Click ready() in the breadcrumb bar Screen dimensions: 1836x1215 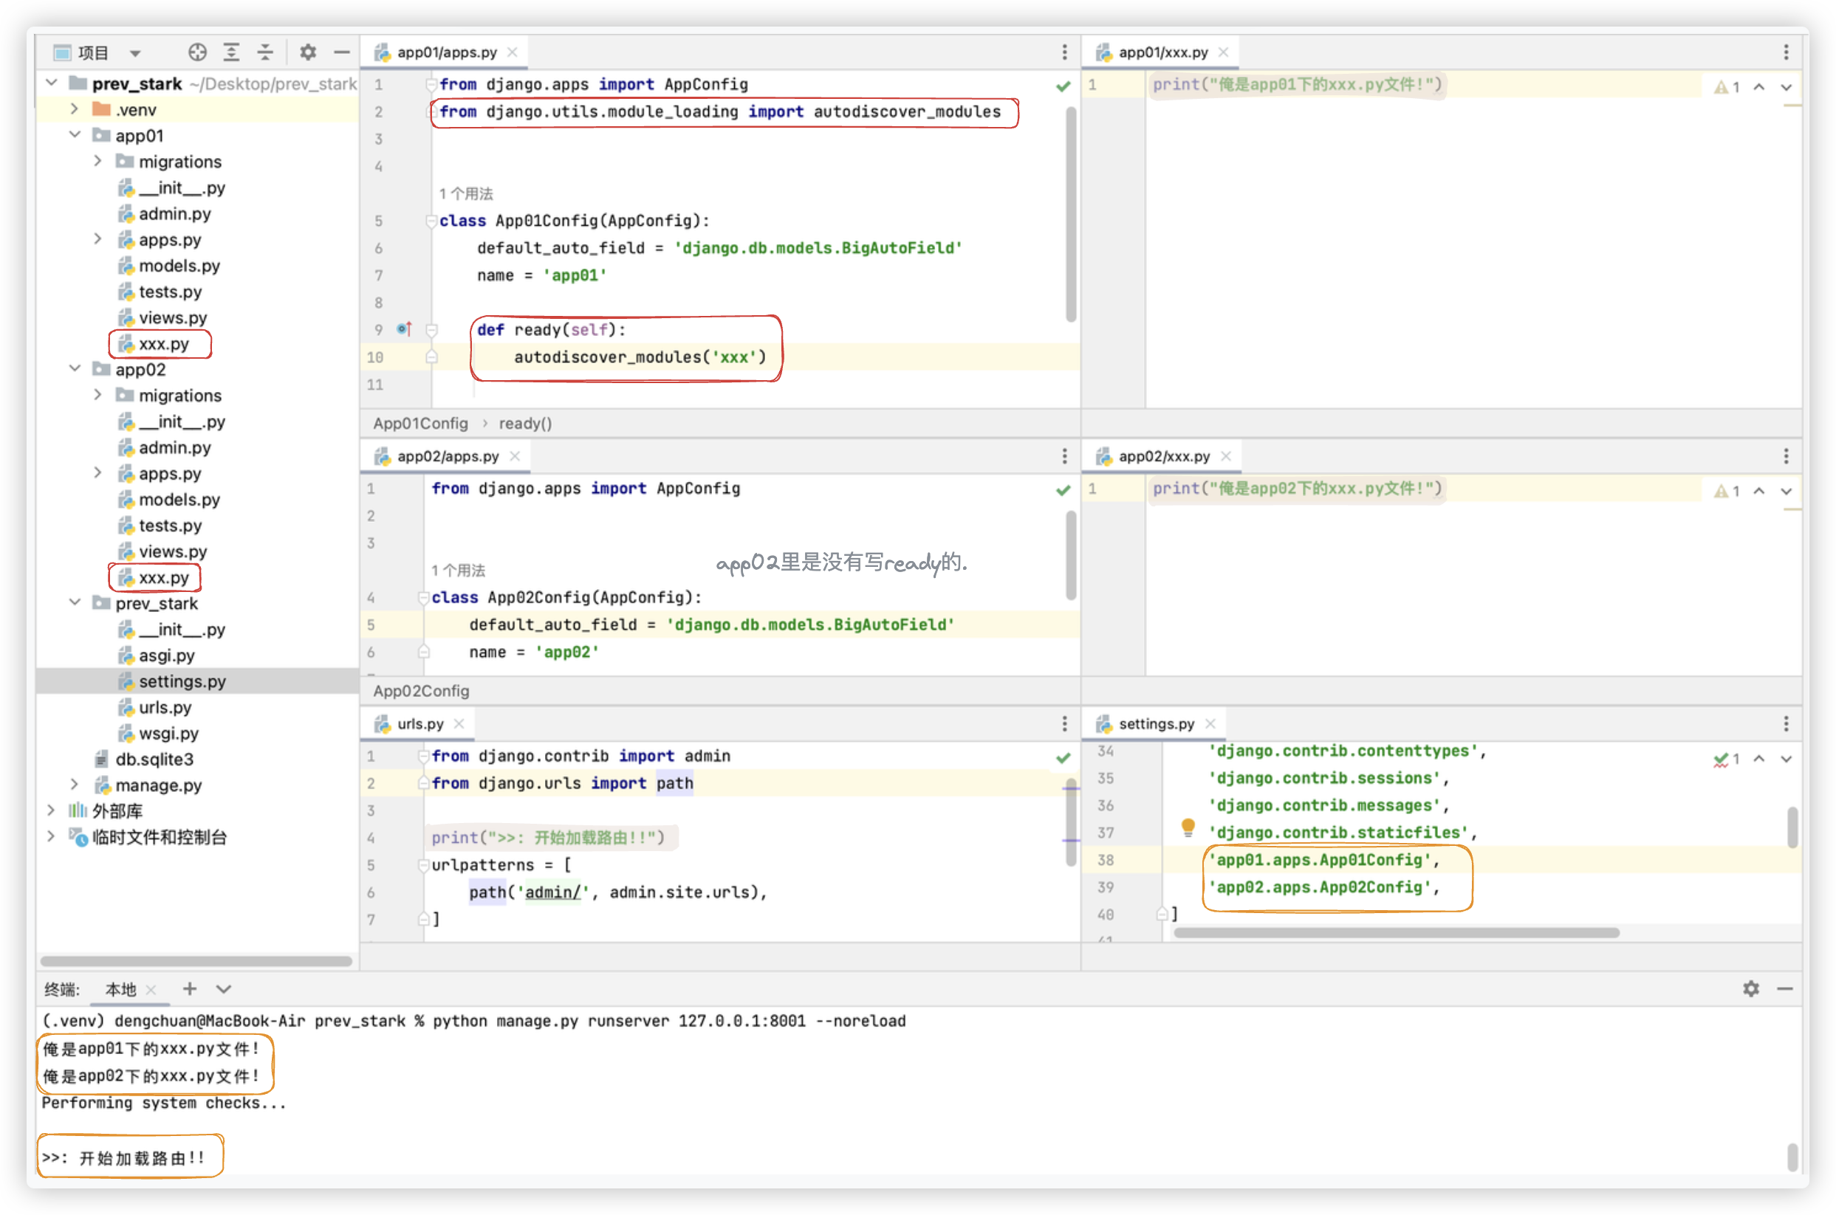pyautogui.click(x=525, y=423)
